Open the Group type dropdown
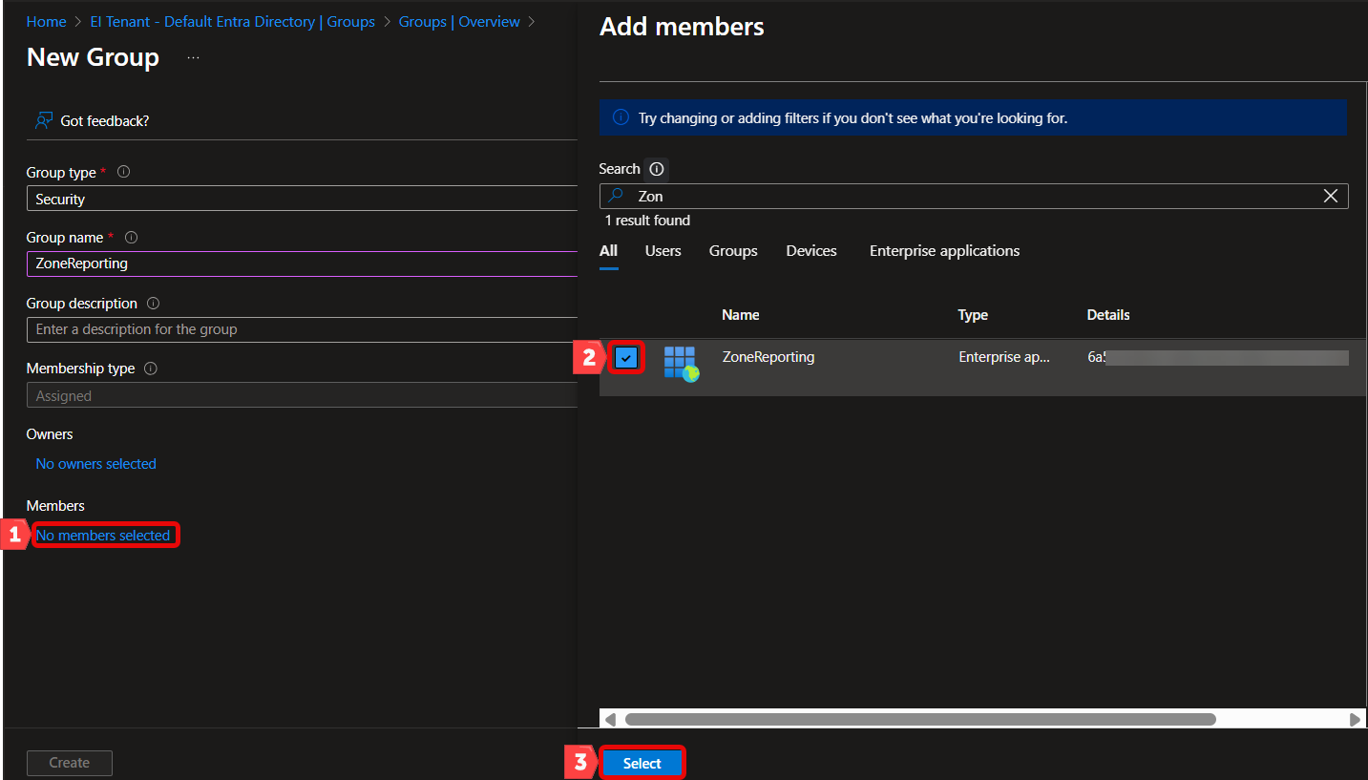Screen dimensions: 1368x780 click(x=302, y=199)
